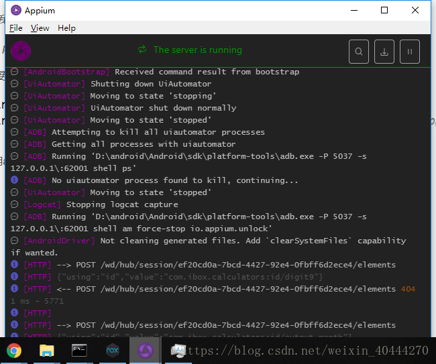Click the info icon beside the digit9 JSON line
The image size is (436, 364).
click(x=15, y=276)
